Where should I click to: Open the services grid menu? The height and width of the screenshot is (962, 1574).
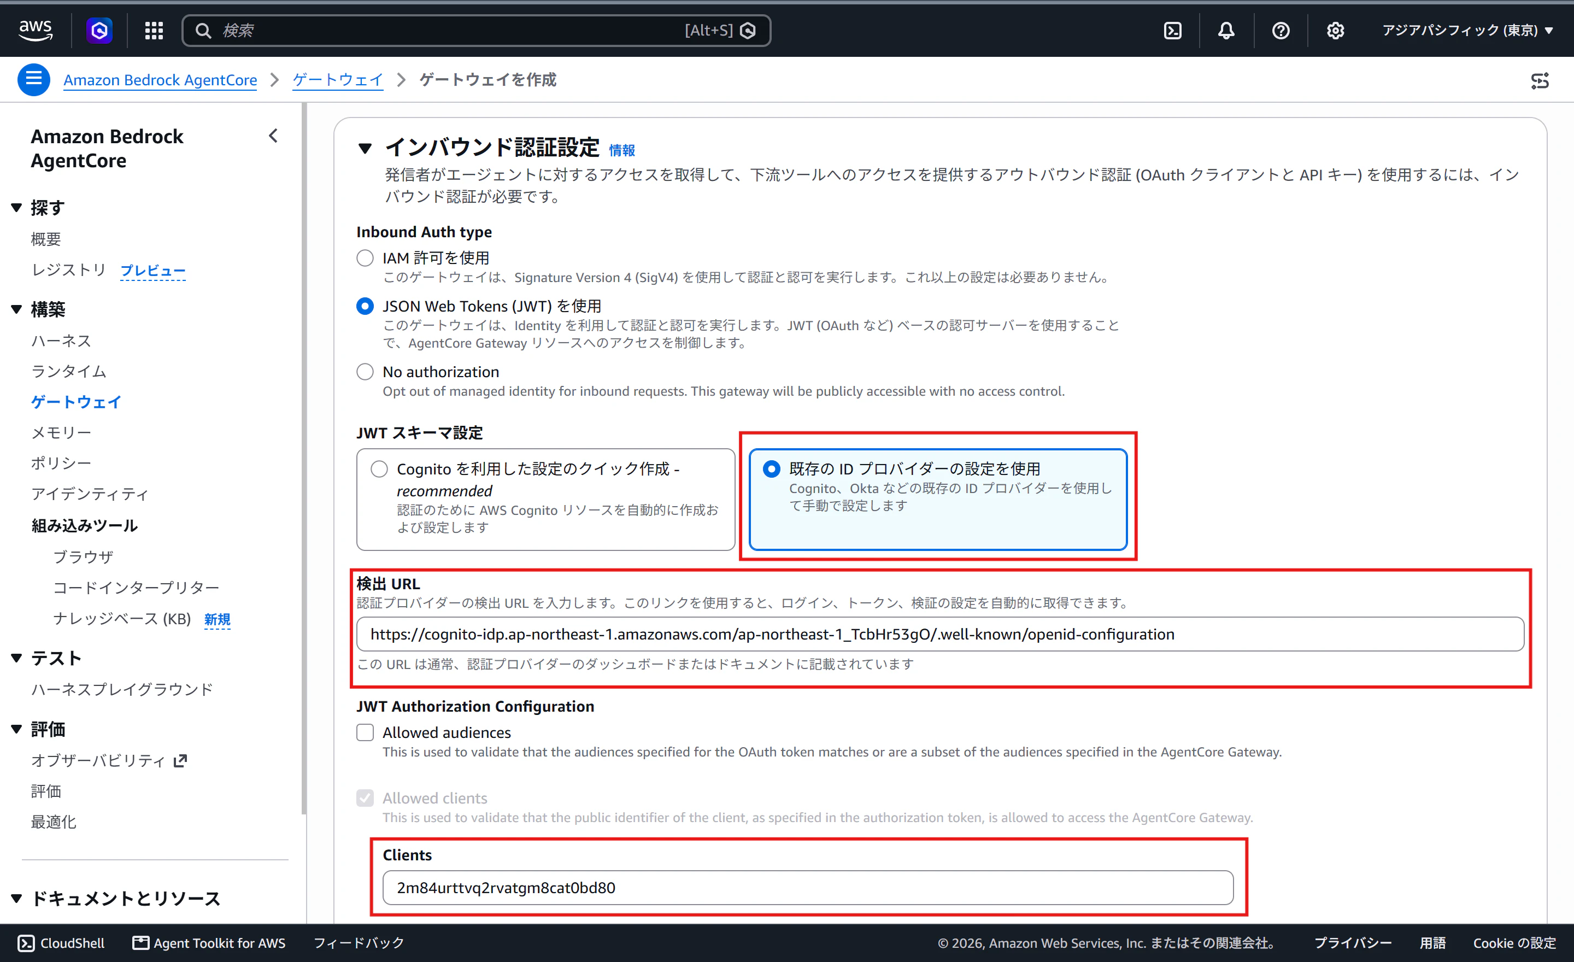click(x=154, y=30)
